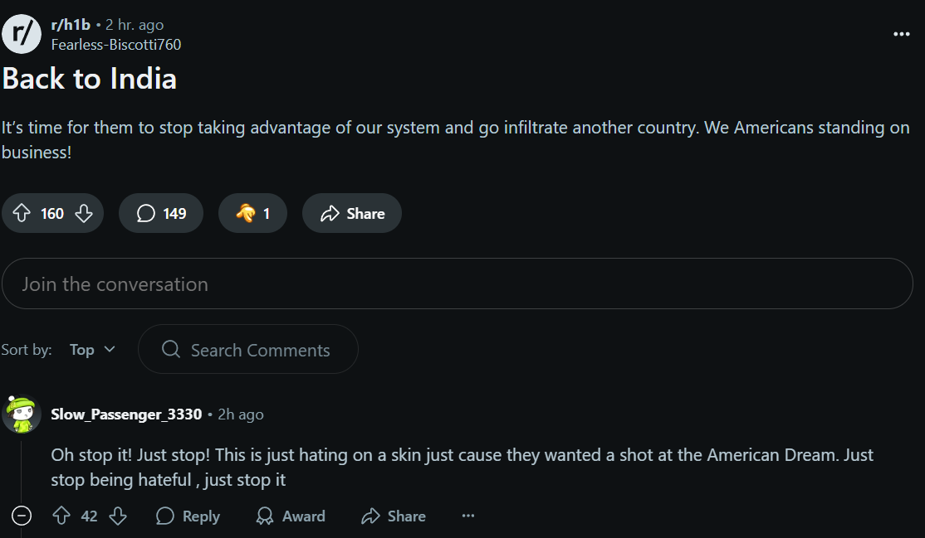Click the Search Comments field
Image resolution: width=925 pixels, height=538 pixels.
point(248,350)
